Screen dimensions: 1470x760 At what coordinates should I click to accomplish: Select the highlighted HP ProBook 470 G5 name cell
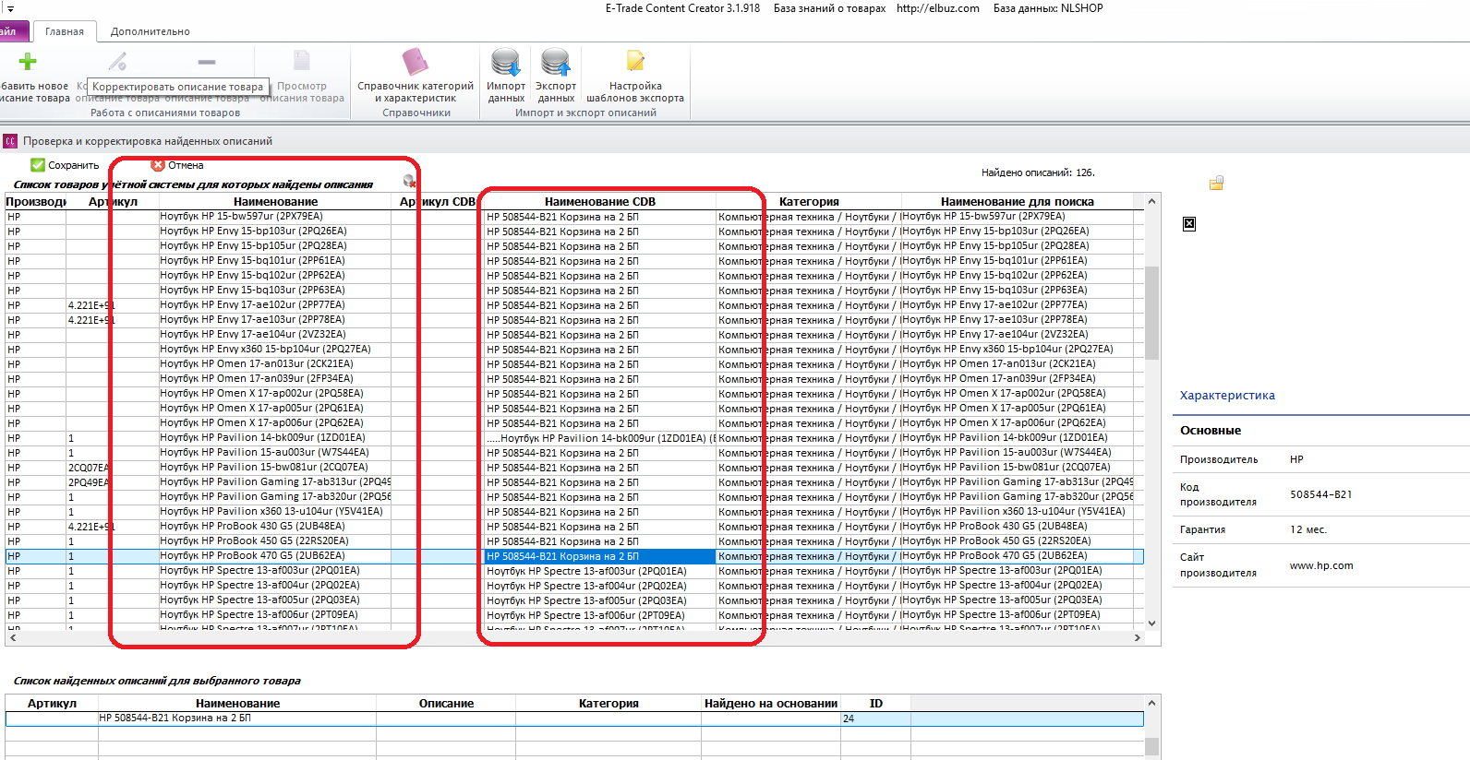pos(274,556)
